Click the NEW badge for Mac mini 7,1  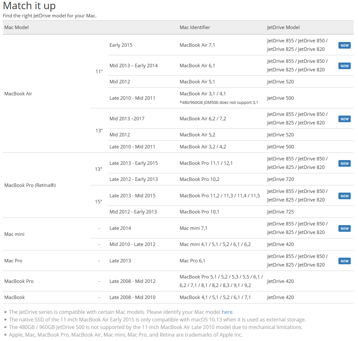coord(344,229)
